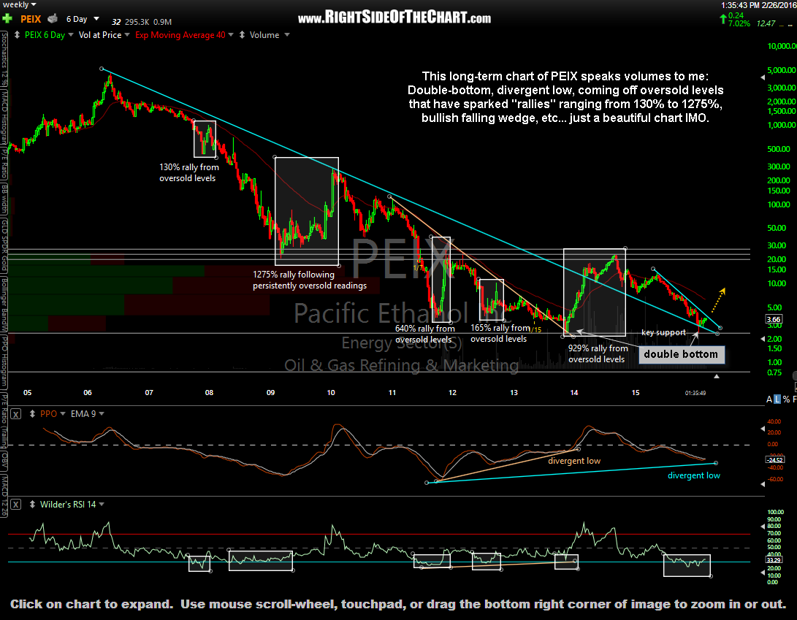Image resolution: width=797 pixels, height=620 pixels.
Task: Close the PPO indicator panel with its X
Action: pyautogui.click(x=16, y=413)
